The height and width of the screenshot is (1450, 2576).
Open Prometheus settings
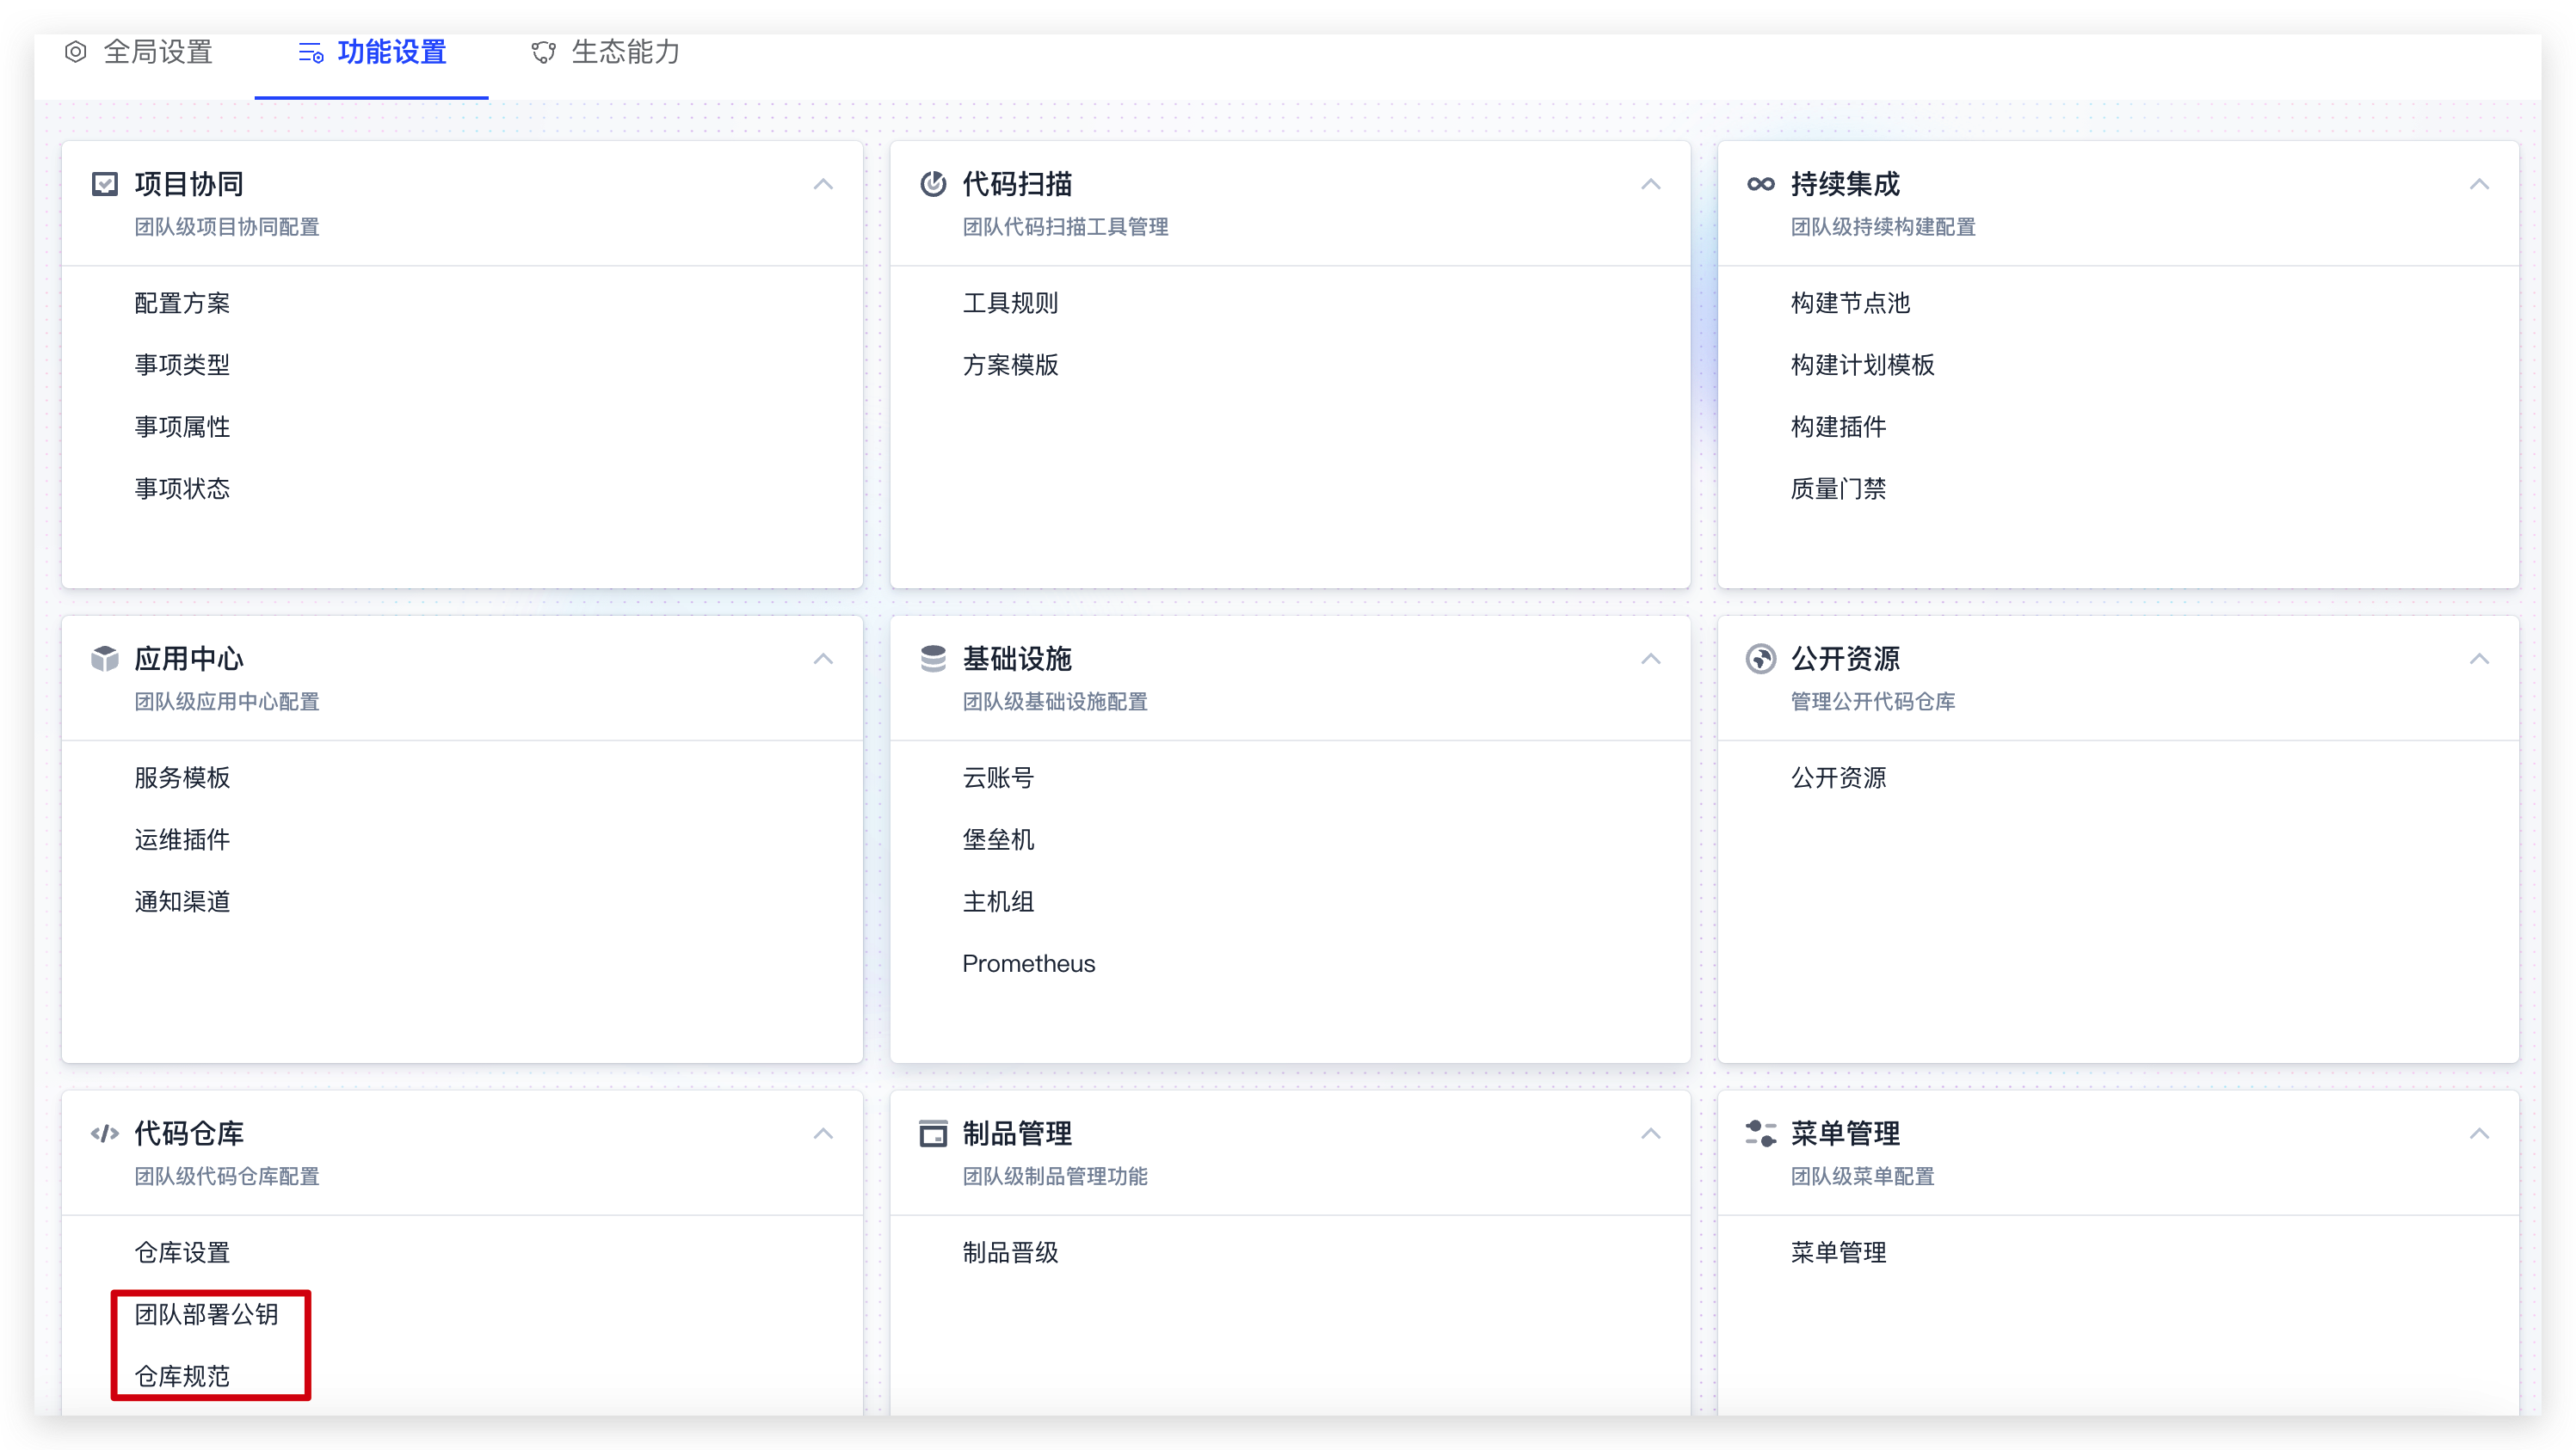[x=1029, y=963]
